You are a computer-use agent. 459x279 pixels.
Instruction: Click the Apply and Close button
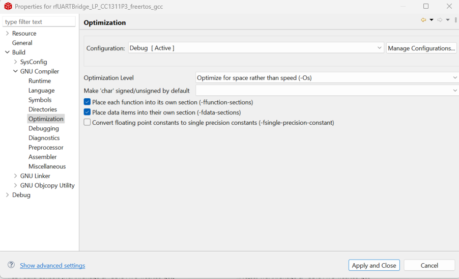click(x=374, y=265)
